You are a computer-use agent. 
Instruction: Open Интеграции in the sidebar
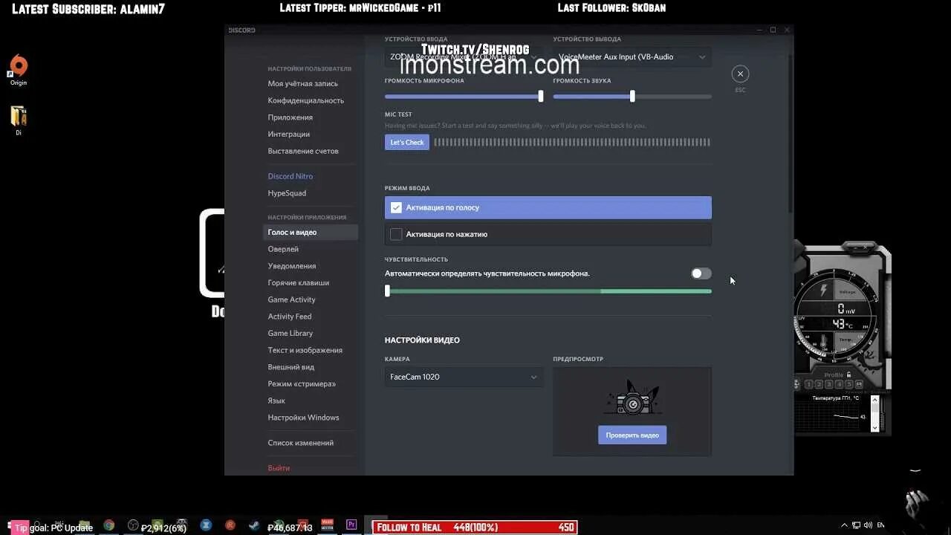click(x=289, y=134)
